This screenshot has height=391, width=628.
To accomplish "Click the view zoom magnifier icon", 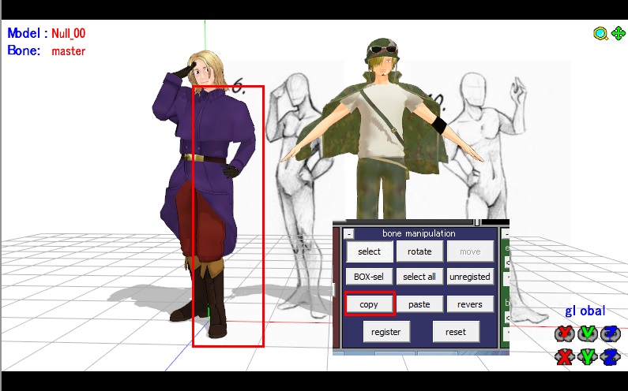I will click(x=600, y=34).
